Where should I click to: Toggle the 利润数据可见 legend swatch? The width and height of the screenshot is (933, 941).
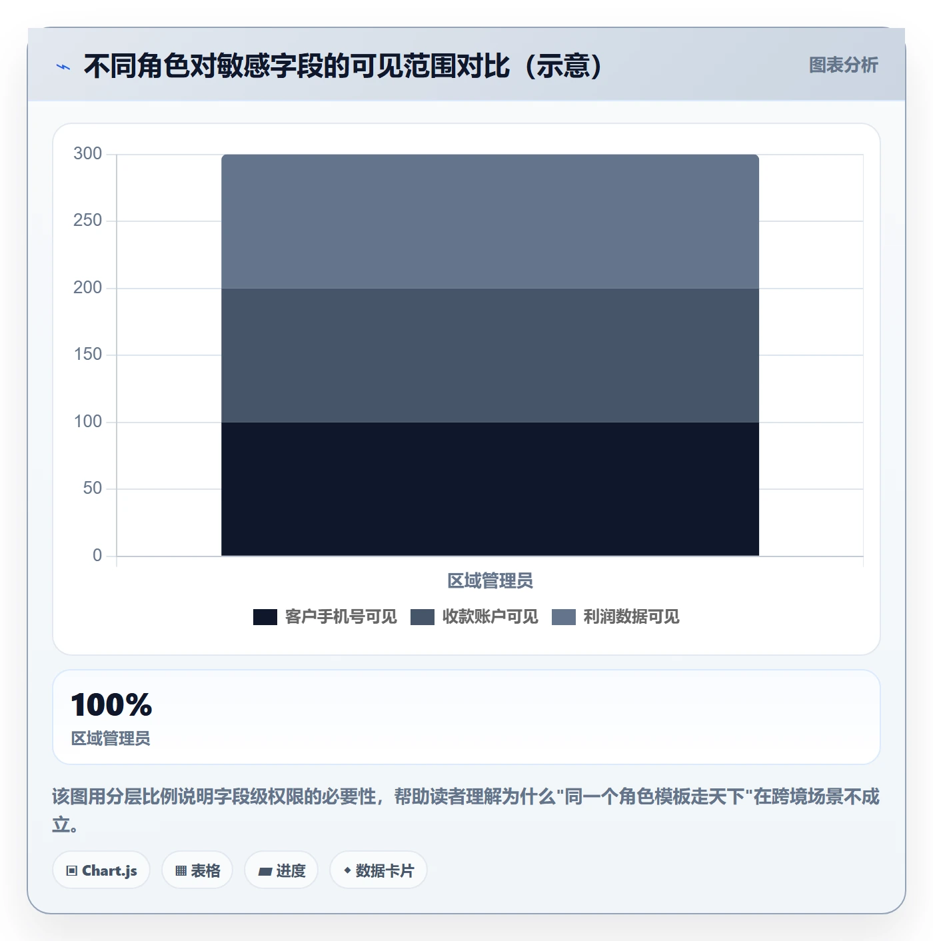pos(564,617)
